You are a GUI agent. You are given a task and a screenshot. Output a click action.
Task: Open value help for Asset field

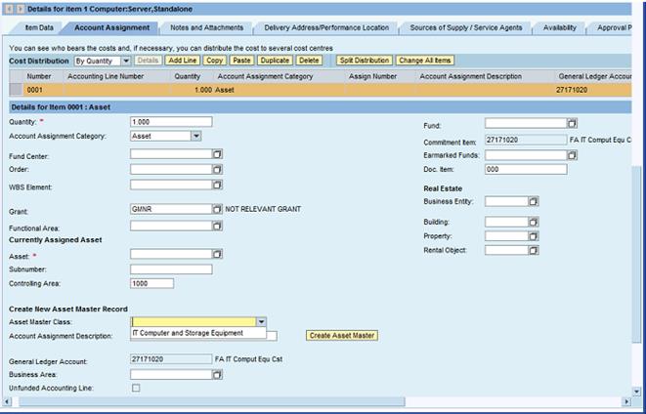click(x=217, y=254)
